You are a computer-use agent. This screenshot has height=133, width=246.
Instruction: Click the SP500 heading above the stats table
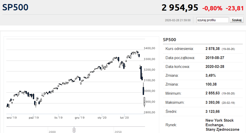(x=169, y=40)
